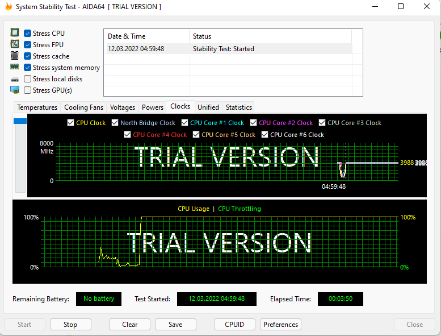Click the percent icon beside Stress FPU
This screenshot has width=441, height=336.
(15, 44)
